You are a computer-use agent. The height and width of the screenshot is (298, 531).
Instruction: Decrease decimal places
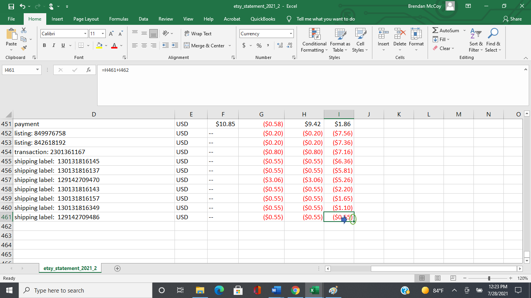[289, 46]
